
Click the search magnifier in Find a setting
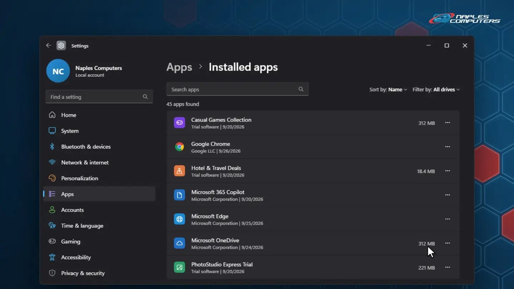click(x=145, y=97)
